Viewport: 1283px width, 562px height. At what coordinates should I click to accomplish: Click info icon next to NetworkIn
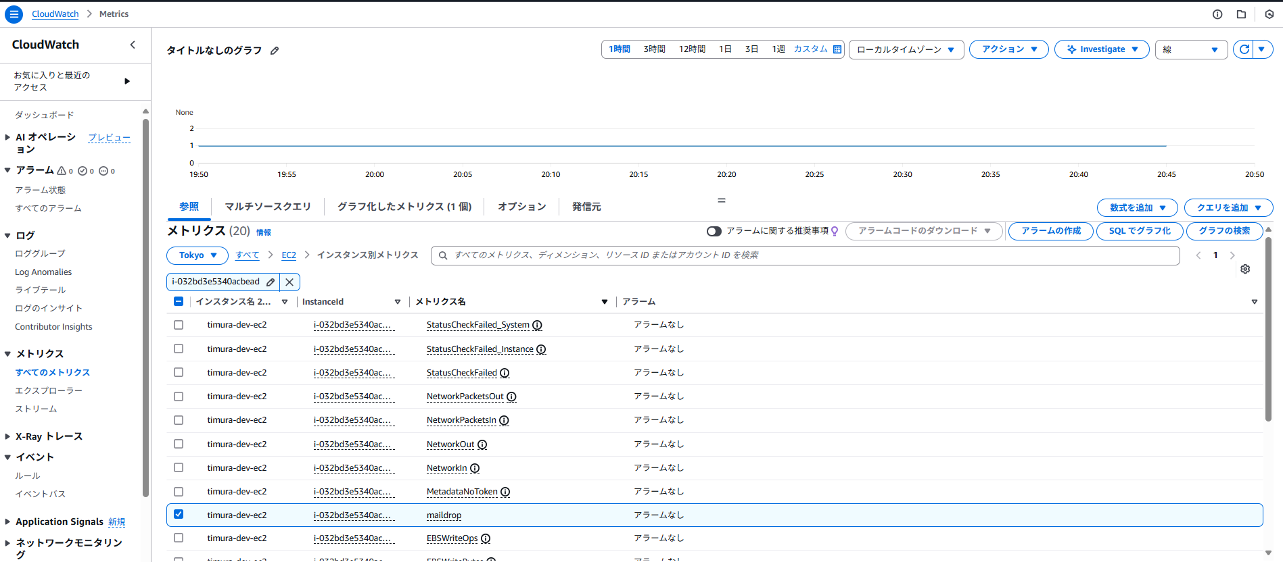[x=475, y=468]
